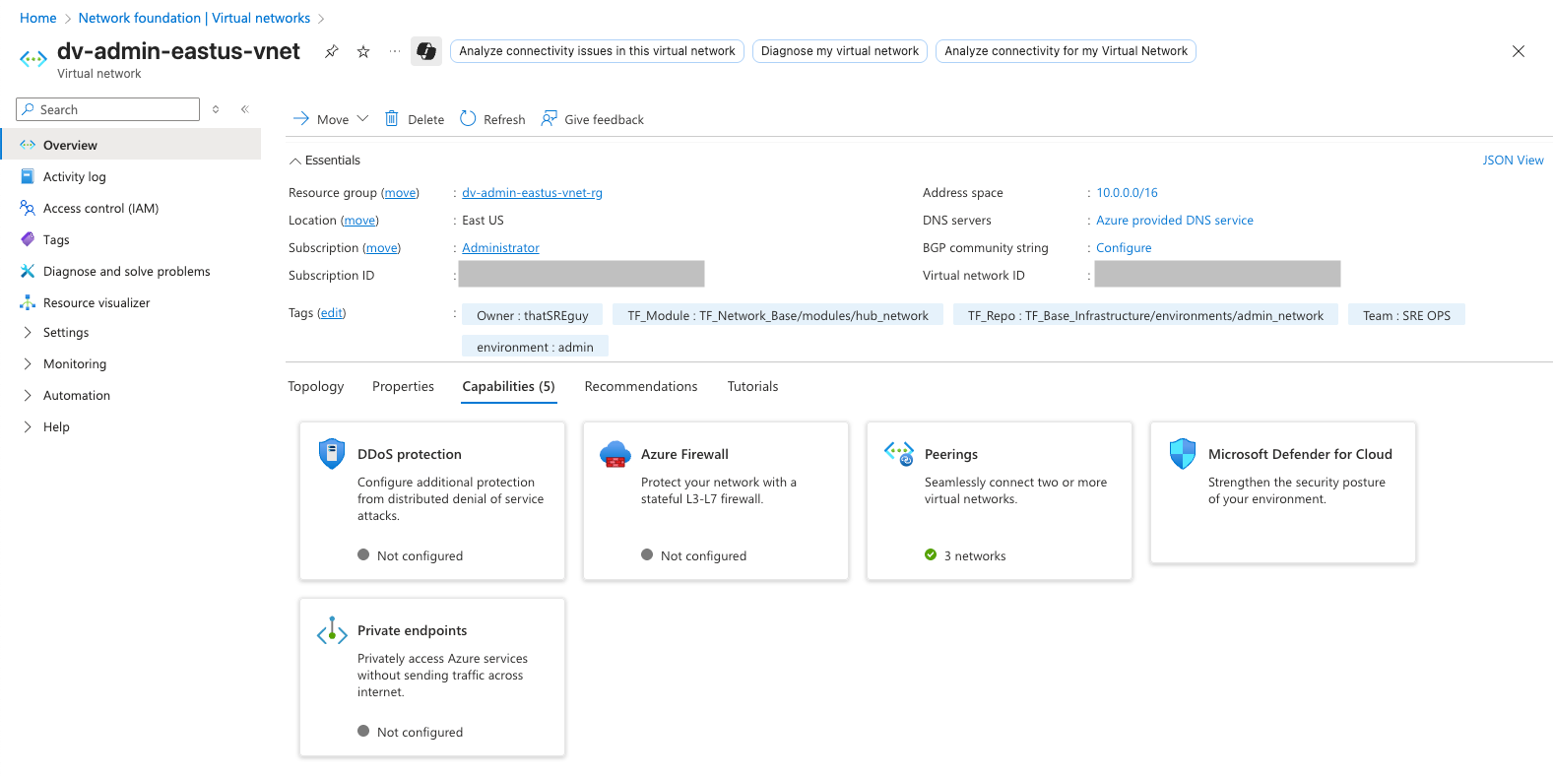
Task: Expand the Help group
Action: pos(28,427)
